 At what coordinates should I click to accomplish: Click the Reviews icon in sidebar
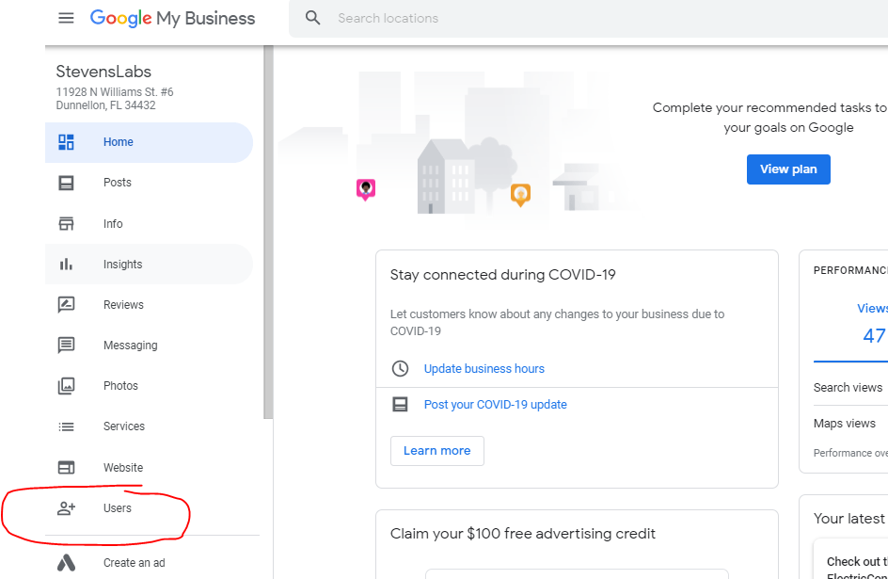[66, 305]
